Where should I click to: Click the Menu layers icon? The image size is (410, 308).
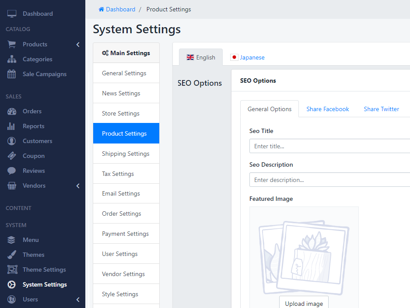pyautogui.click(x=11, y=240)
